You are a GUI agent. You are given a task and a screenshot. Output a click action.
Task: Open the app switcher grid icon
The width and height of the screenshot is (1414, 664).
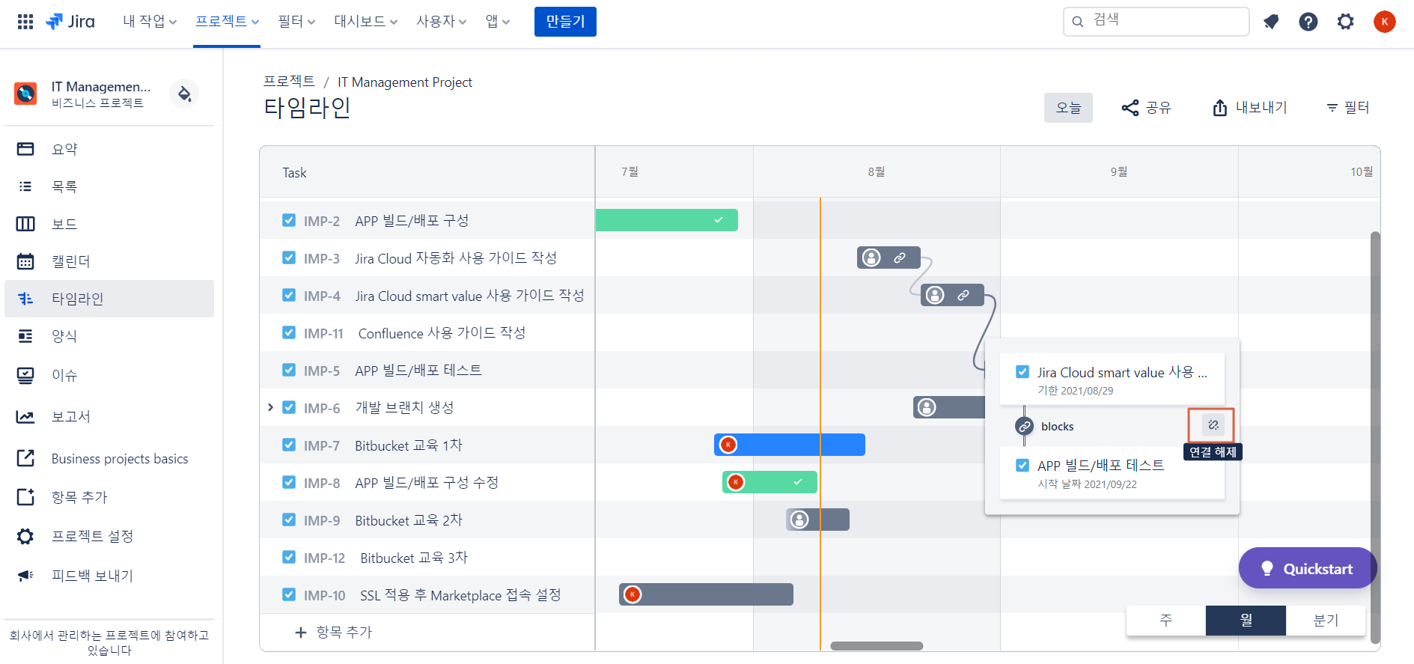click(x=25, y=22)
